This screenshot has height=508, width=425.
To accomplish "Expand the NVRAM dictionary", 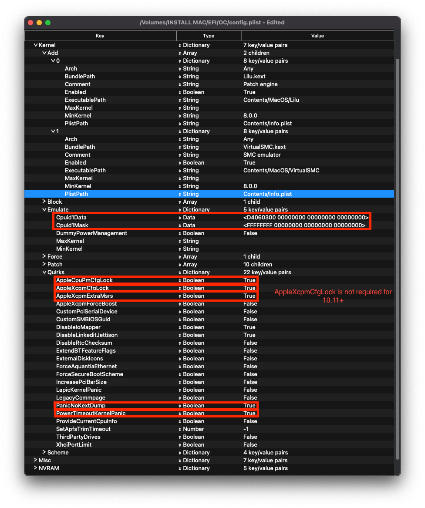I will point(36,468).
